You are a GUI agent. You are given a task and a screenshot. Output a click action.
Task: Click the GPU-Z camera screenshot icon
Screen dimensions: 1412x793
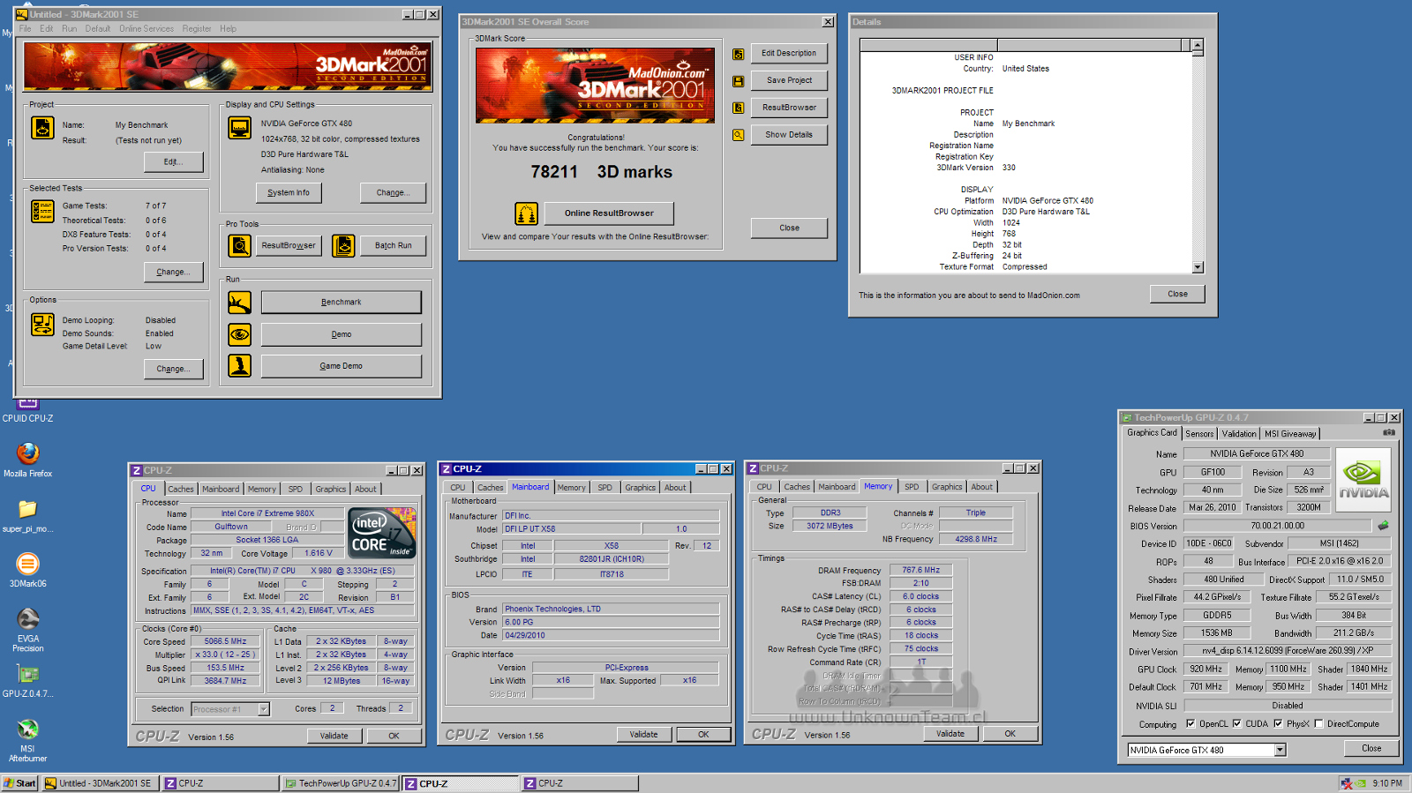[x=1388, y=432]
